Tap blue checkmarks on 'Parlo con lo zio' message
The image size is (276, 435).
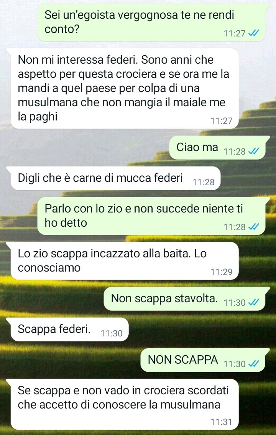click(253, 227)
